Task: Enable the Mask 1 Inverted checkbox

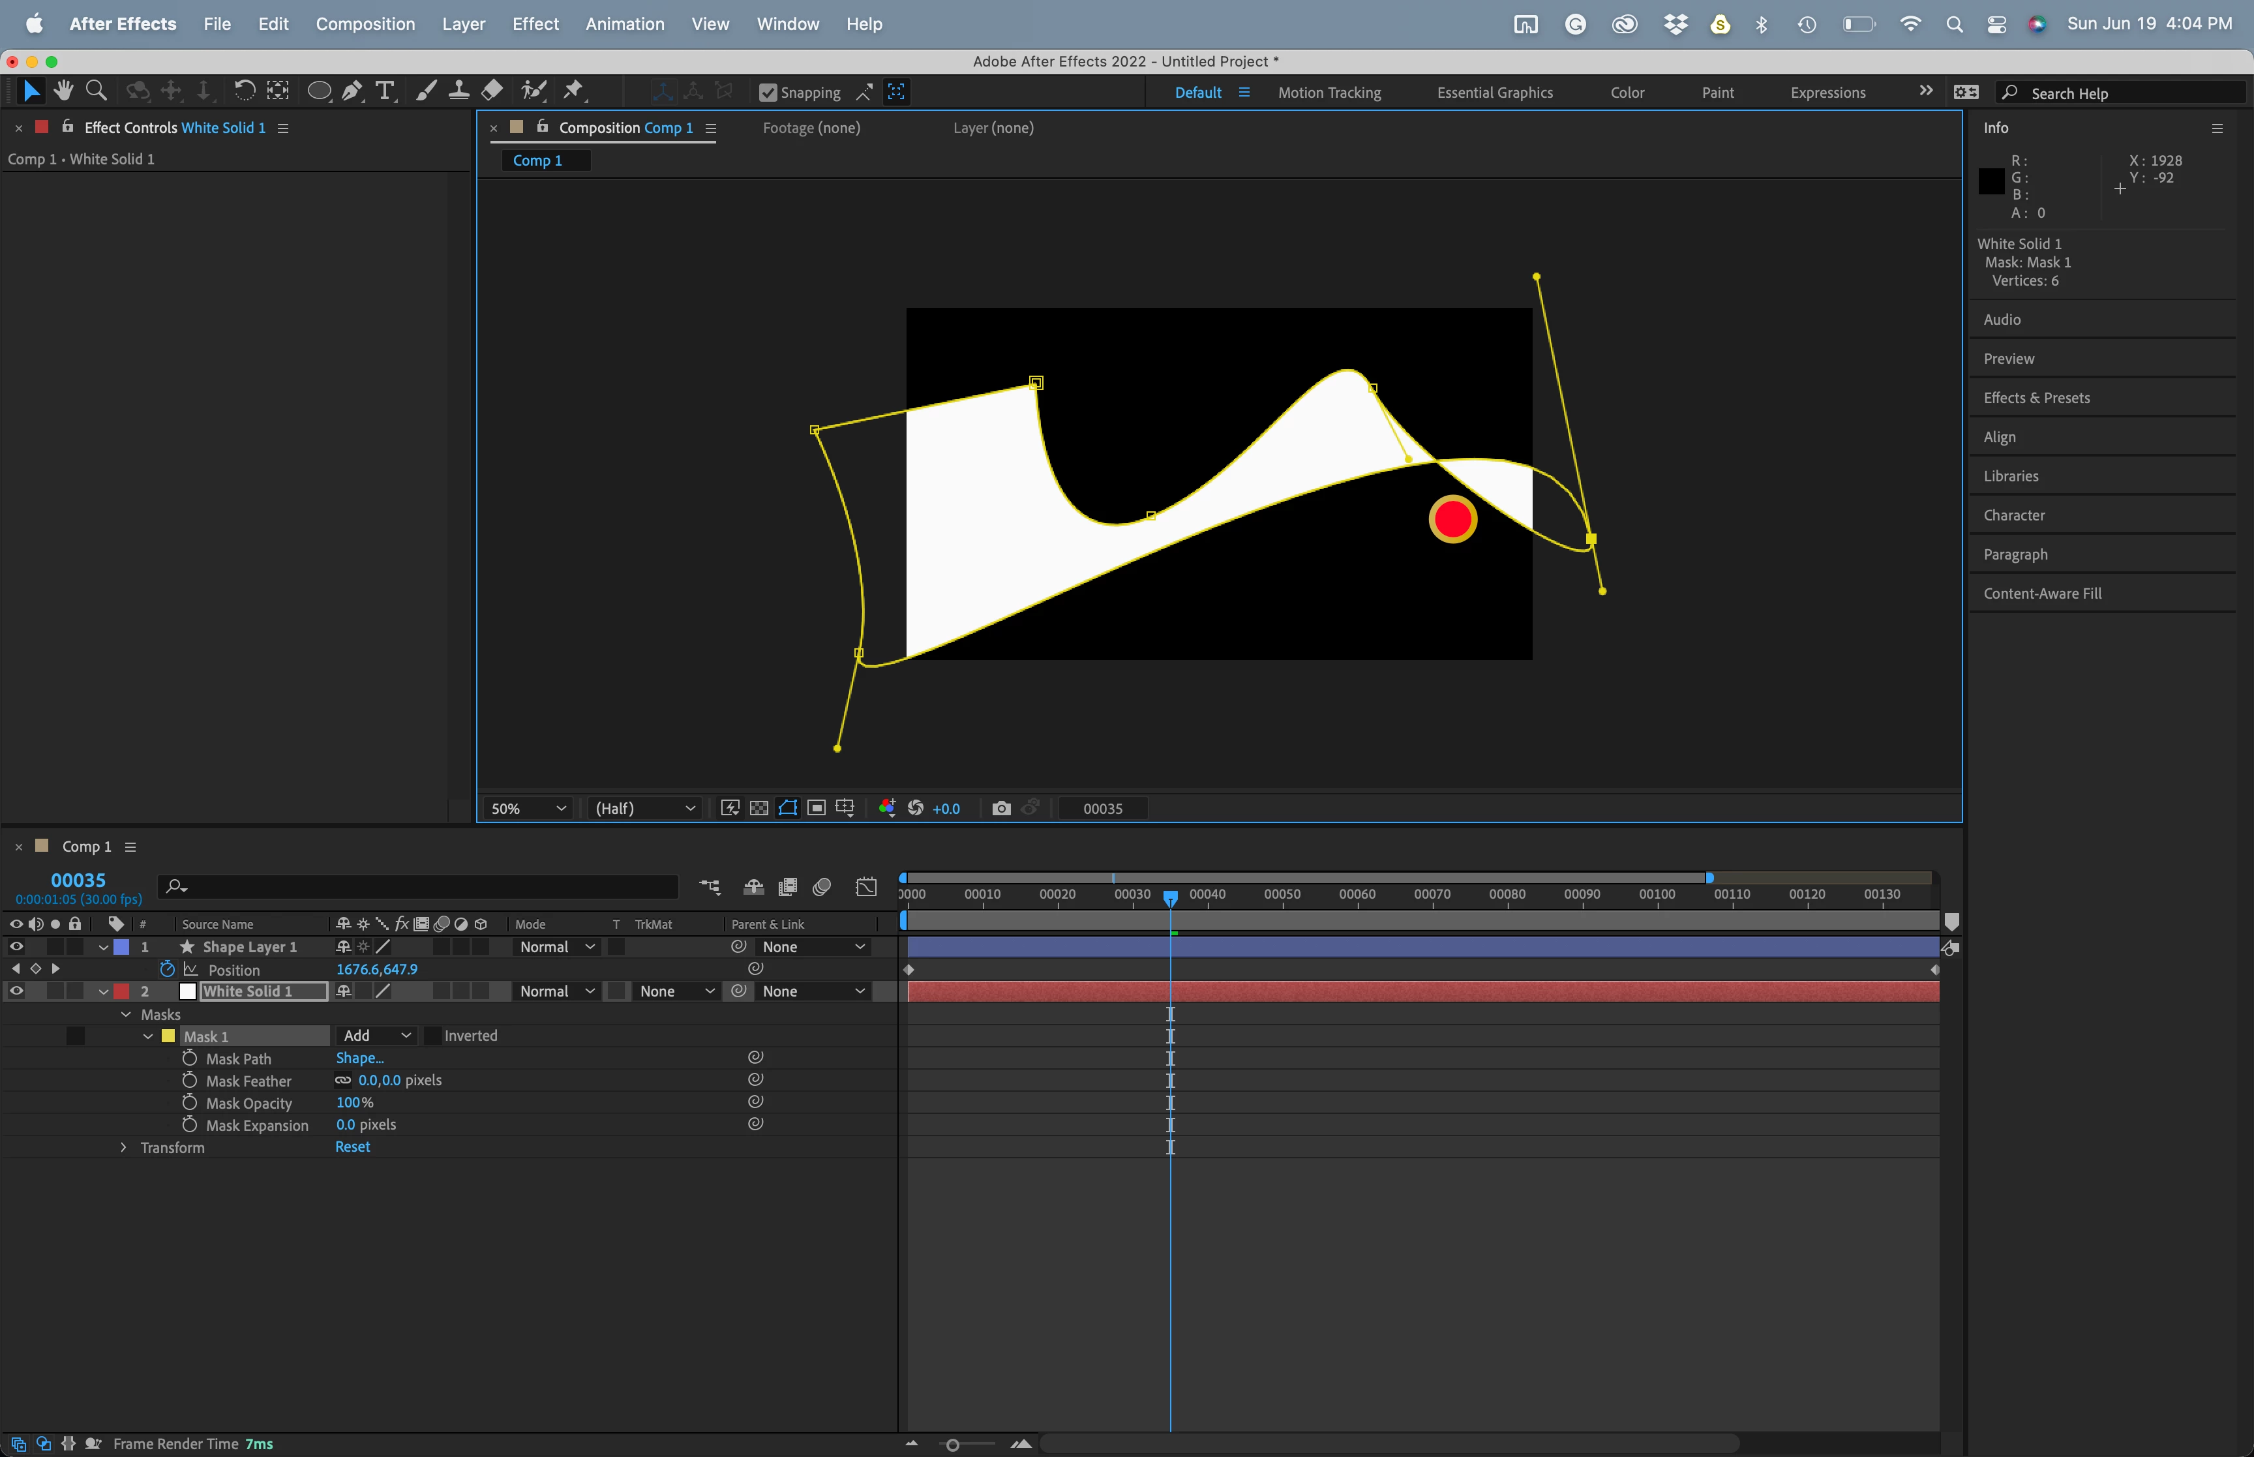Action: click(432, 1036)
